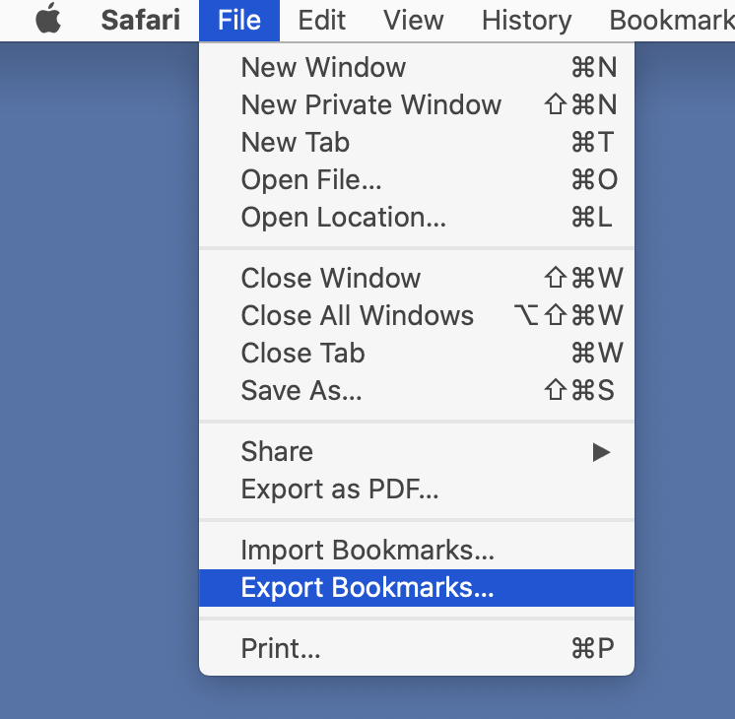Image resolution: width=735 pixels, height=719 pixels.
Task: Click the Print… menu item
Action: click(281, 648)
